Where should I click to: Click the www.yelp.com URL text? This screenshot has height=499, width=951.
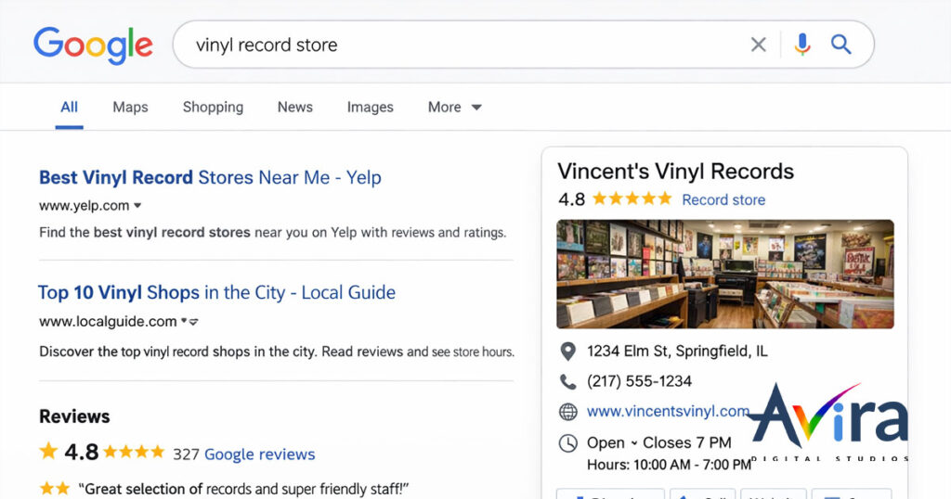coord(85,206)
